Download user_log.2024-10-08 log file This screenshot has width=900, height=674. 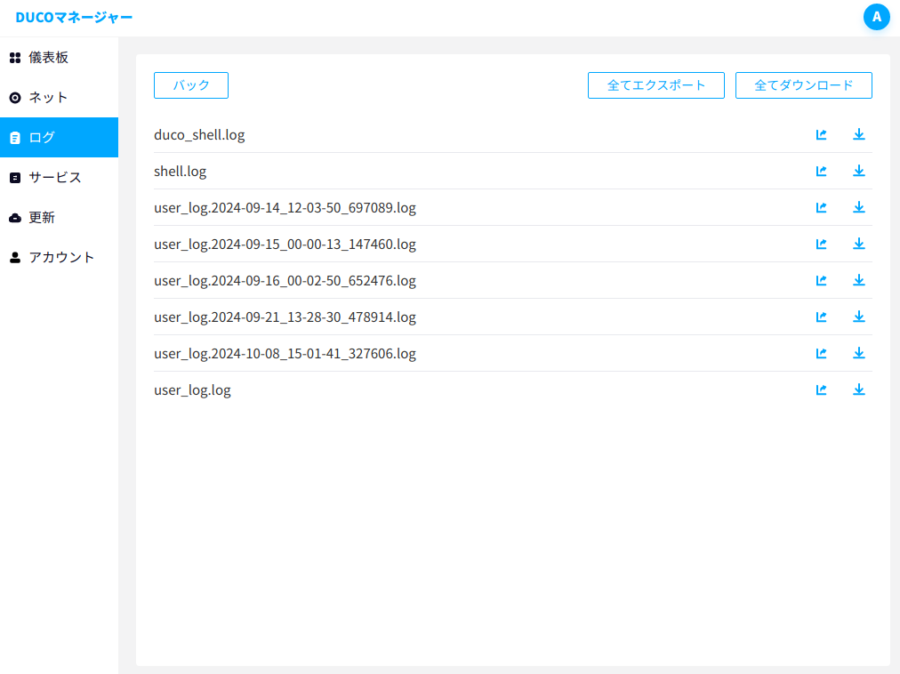point(859,353)
